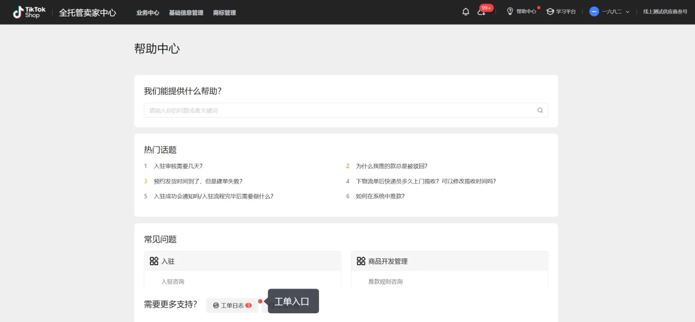
Task: Select 推款规则咨询 under 商品开发管理
Action: coord(386,282)
